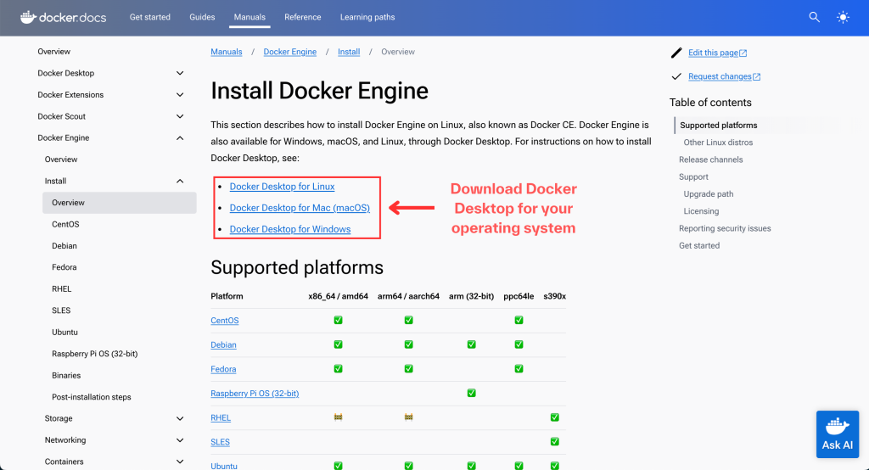Image resolution: width=869 pixels, height=470 pixels.
Task: Click the green check for SLES s390x
Action: tap(554, 442)
